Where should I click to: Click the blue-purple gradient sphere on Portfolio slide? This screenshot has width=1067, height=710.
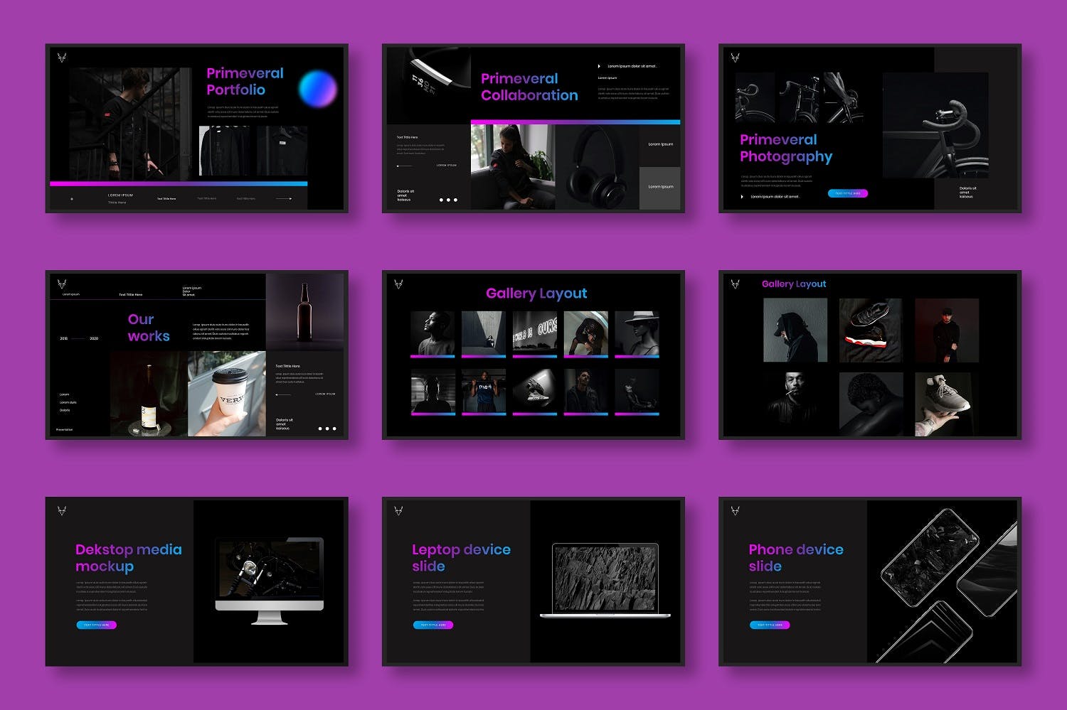coord(317,89)
